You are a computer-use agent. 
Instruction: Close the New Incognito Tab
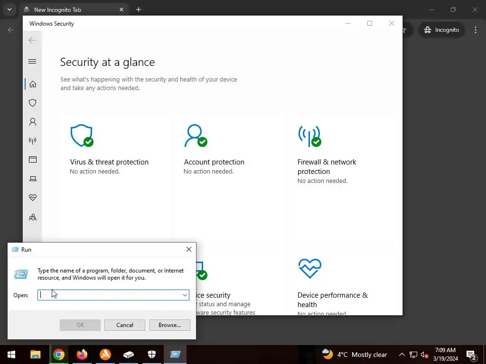click(x=121, y=9)
